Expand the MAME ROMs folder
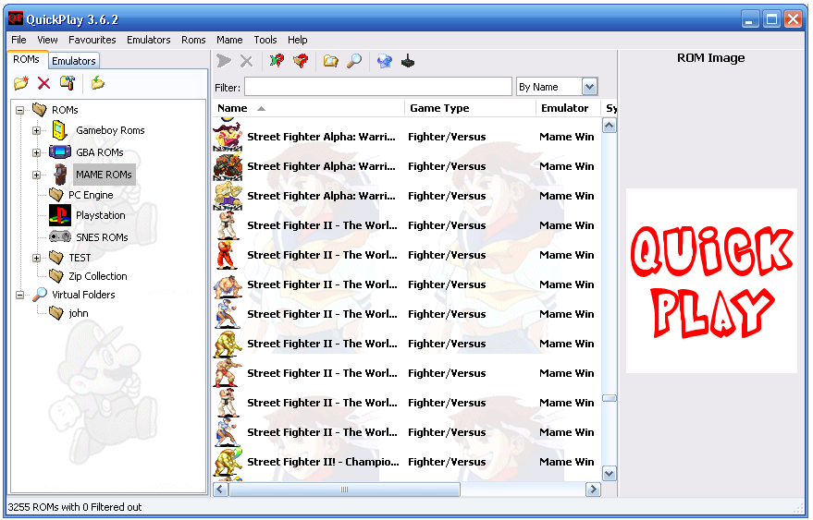The width and height of the screenshot is (813, 520). coord(36,175)
